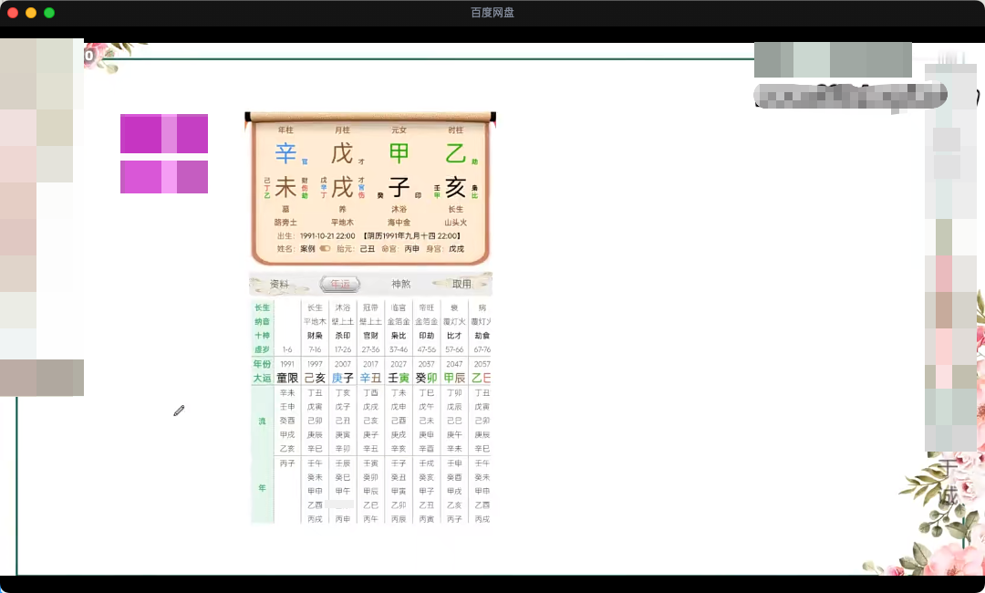The width and height of the screenshot is (985, 593).
Task: Click the 百度网盘 window title
Action: (x=493, y=13)
